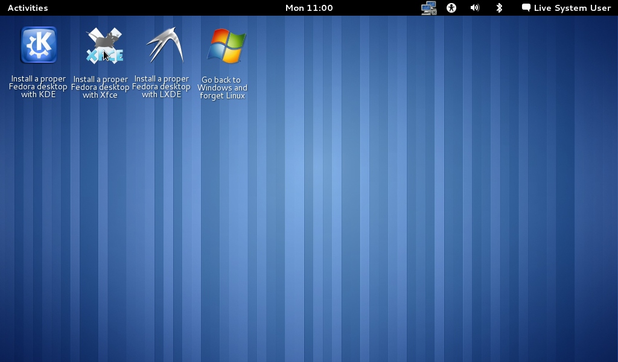The image size is (618, 362).
Task: Click the speaker icon to adjust volume
Action: pos(474,8)
